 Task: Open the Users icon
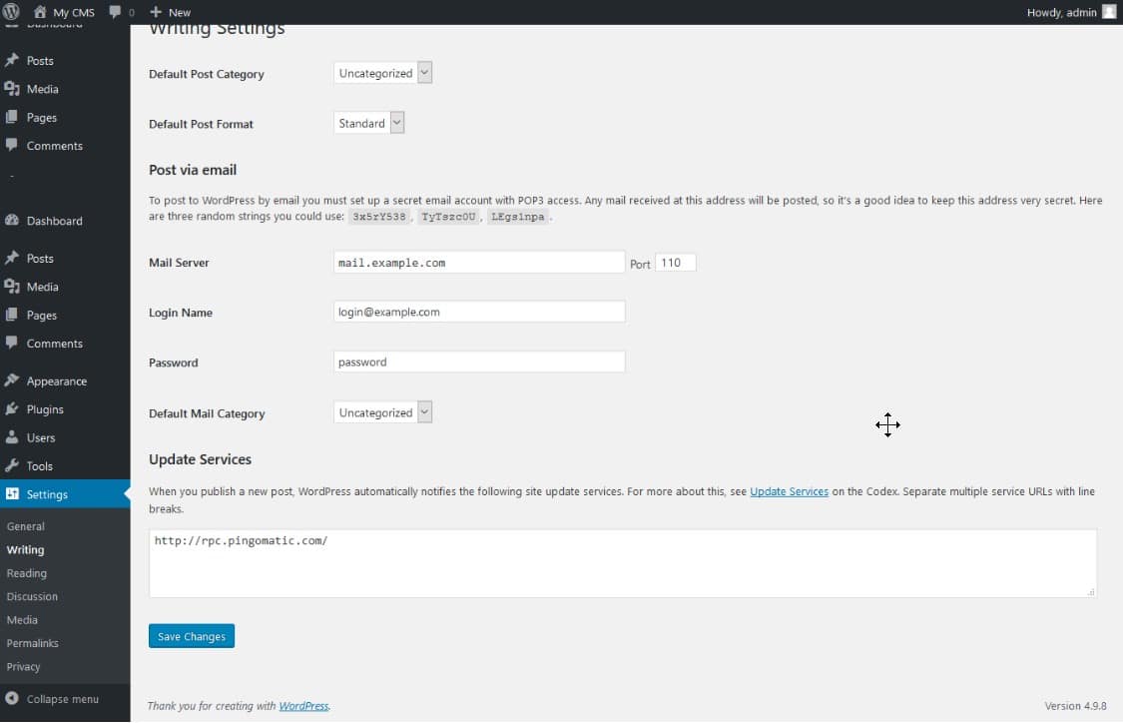[14, 437]
